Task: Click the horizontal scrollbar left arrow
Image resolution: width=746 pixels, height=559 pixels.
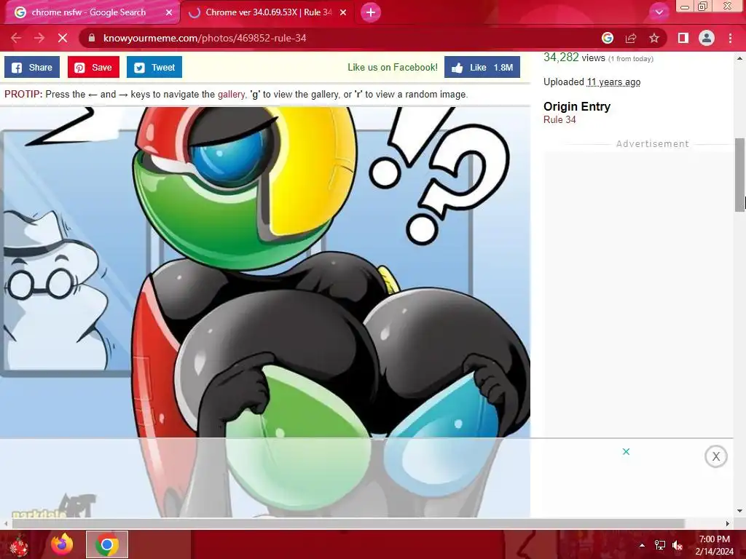Action: click(5, 523)
